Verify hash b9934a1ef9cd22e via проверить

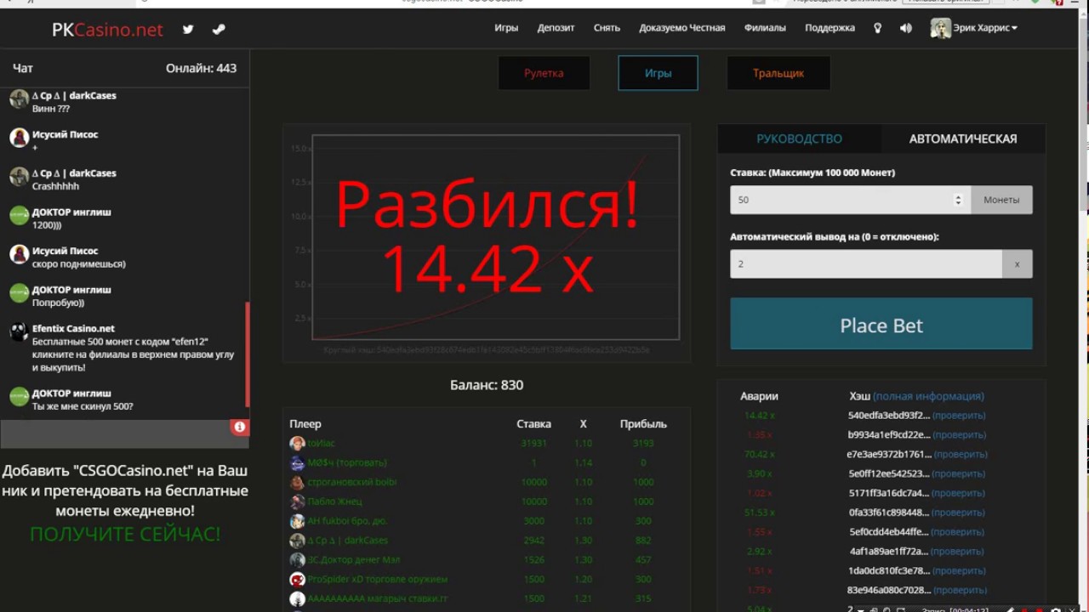tap(959, 435)
